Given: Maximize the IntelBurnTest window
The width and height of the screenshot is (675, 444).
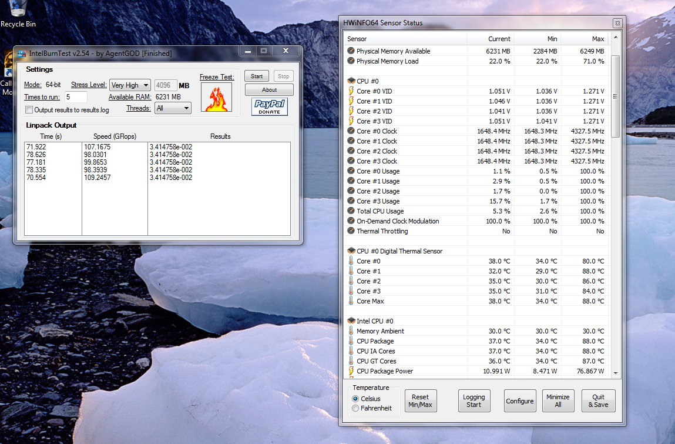Looking at the screenshot, I should pos(264,51).
